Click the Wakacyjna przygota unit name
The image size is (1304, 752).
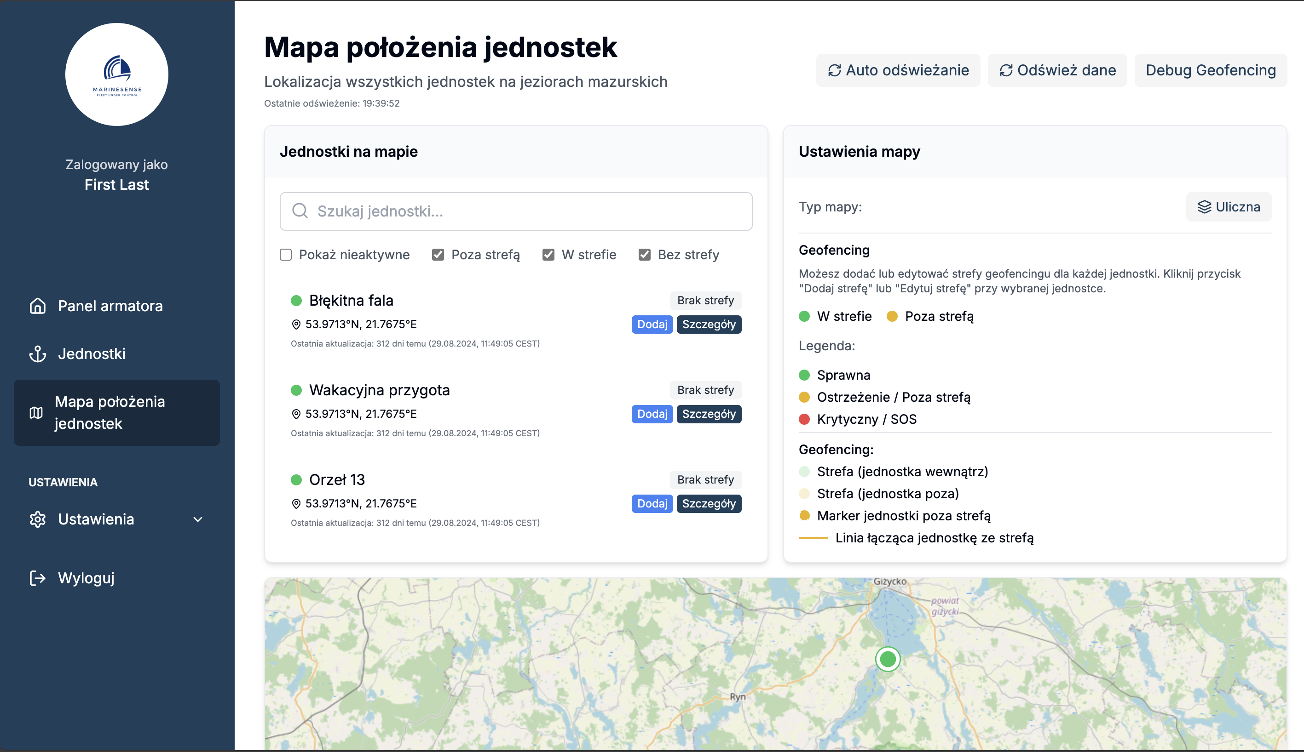coord(379,390)
